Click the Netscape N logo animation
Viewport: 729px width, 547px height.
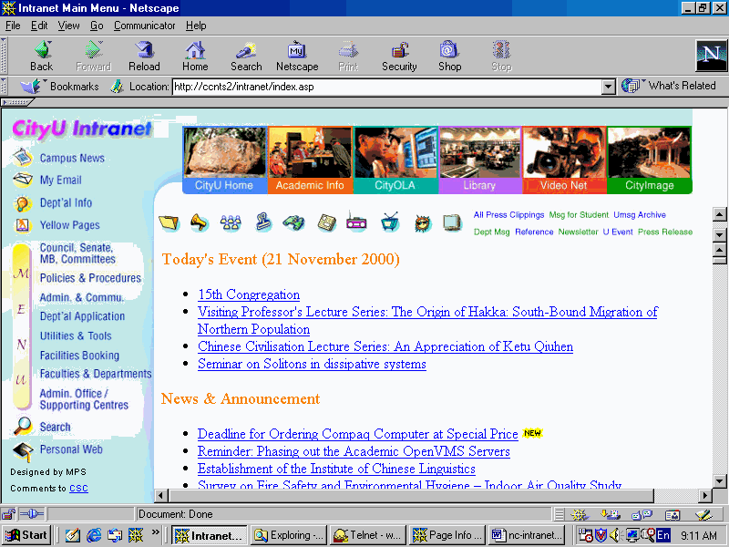(x=711, y=56)
